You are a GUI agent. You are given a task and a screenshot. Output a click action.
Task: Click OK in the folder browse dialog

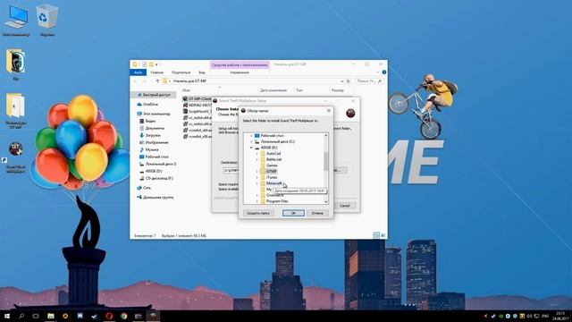(x=293, y=213)
